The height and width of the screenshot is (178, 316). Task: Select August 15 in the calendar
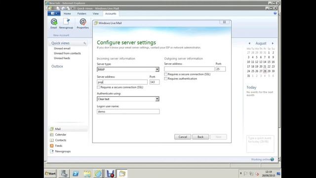tap(269, 62)
